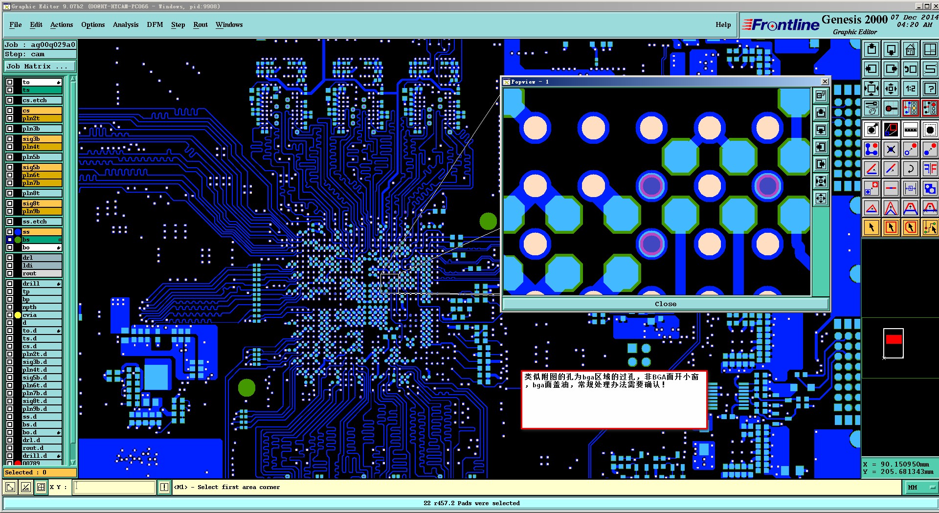Click the layer list scrollbar up arrow
939x513 pixels.
[x=73, y=79]
